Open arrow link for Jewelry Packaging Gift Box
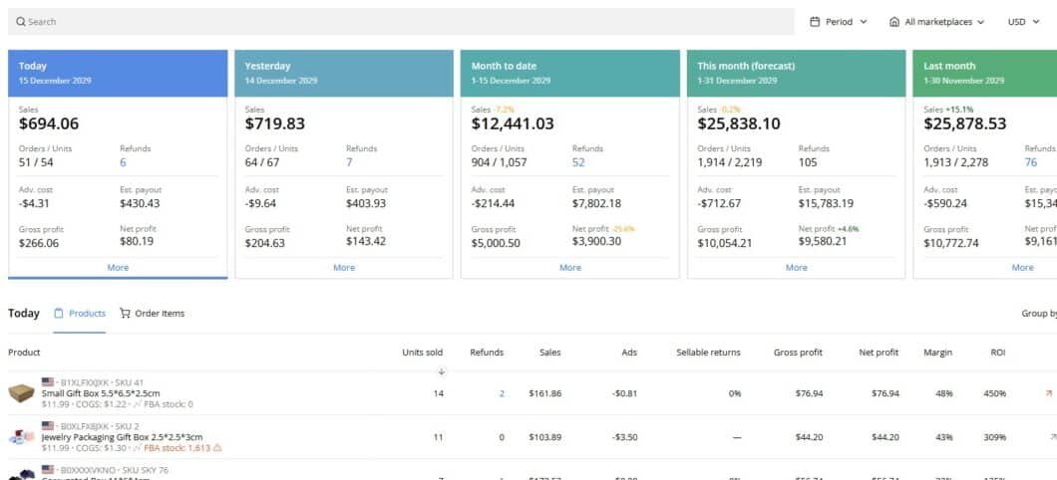The image size is (1057, 480). pos(1053,437)
